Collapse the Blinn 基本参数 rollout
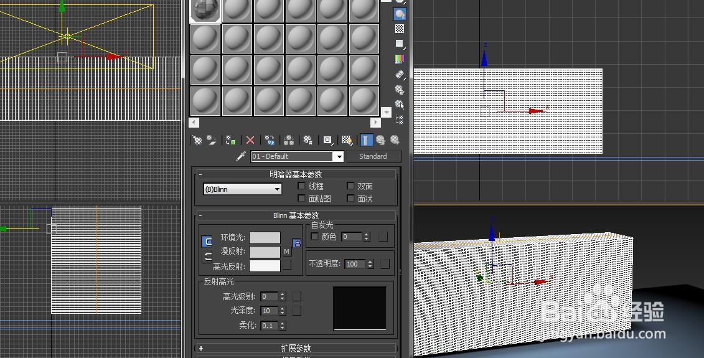The image size is (704, 358). pos(296,215)
